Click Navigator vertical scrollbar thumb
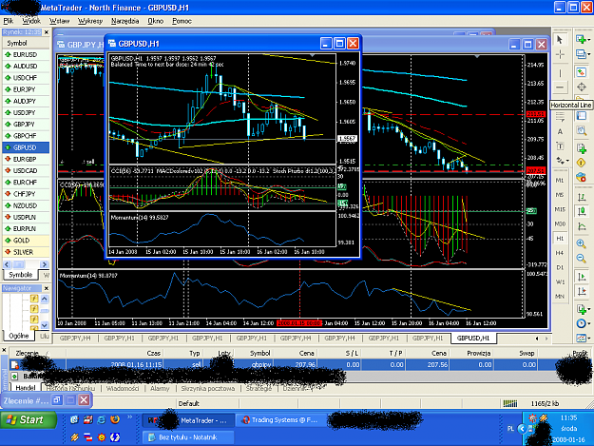The width and height of the screenshot is (594, 446). click(45, 311)
